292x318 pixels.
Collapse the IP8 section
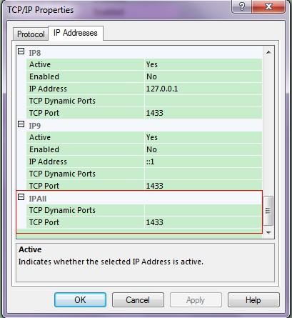pyautogui.click(x=21, y=51)
